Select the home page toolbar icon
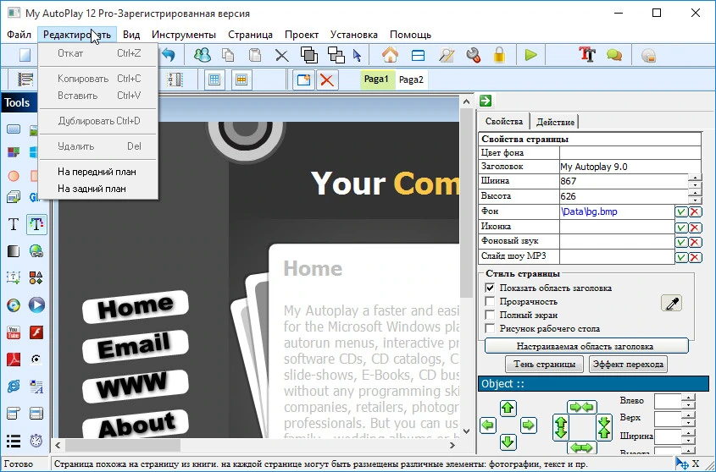Screen dimensions: 716x472 390,55
